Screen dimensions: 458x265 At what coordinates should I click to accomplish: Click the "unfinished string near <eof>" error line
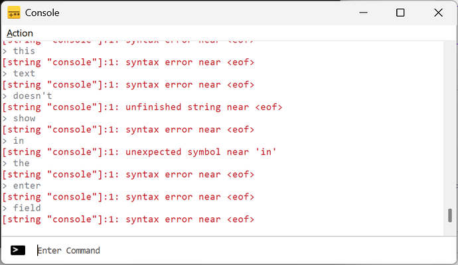pos(142,107)
